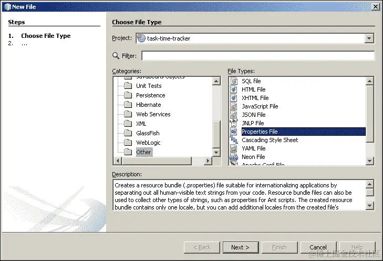
Task: Click Categories scroll down arrow
Action: [216, 153]
